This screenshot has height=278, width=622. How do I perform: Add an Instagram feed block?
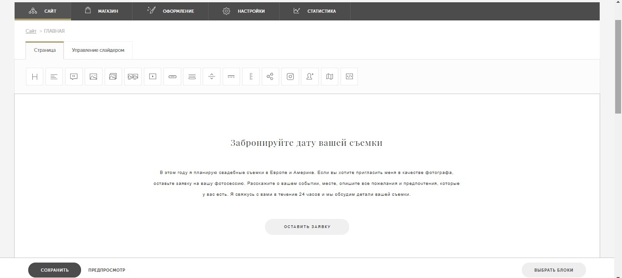(x=290, y=77)
